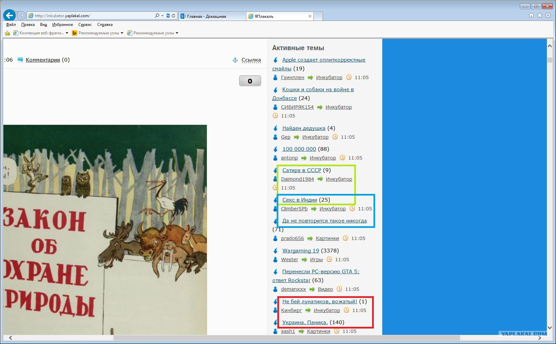The width and height of the screenshot is (556, 344).
Task: Click the (3378) reply count
Action: point(330,251)
